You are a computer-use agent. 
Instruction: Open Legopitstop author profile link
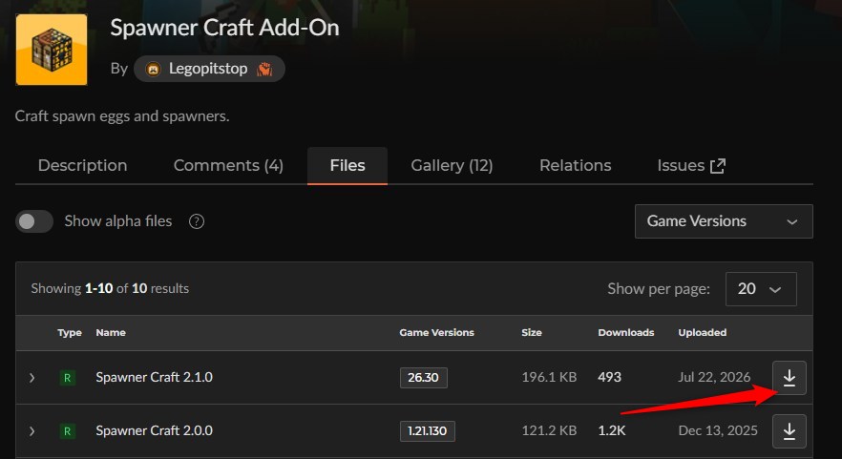coord(209,69)
